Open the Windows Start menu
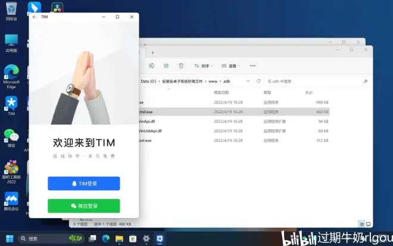393x246 pixels. [10, 238]
